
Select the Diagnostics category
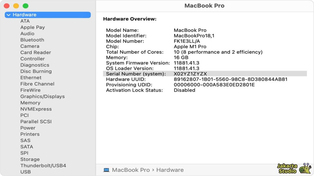click(x=35, y=65)
